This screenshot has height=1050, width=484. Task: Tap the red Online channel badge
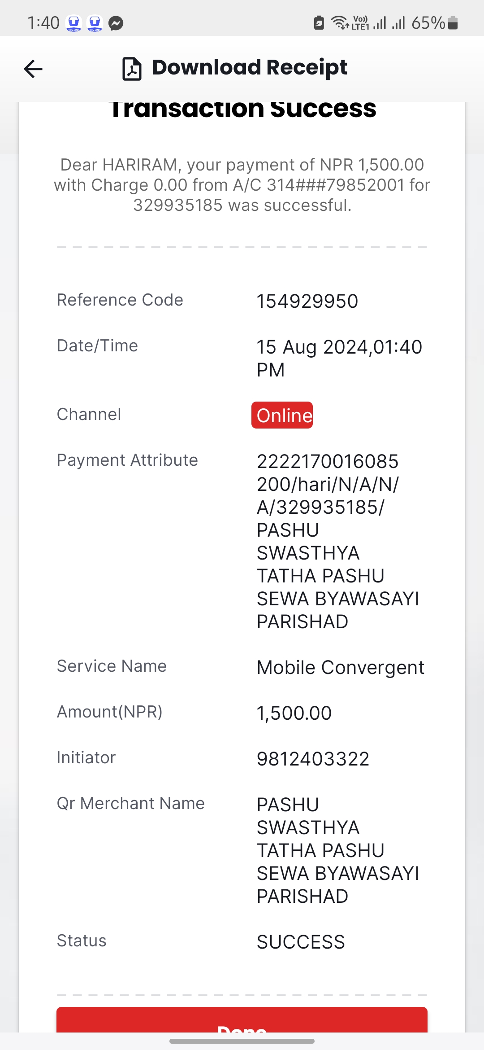pos(282,415)
